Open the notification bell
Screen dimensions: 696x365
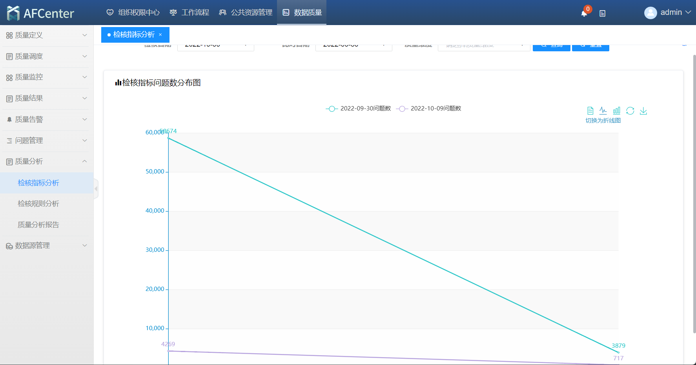584,13
